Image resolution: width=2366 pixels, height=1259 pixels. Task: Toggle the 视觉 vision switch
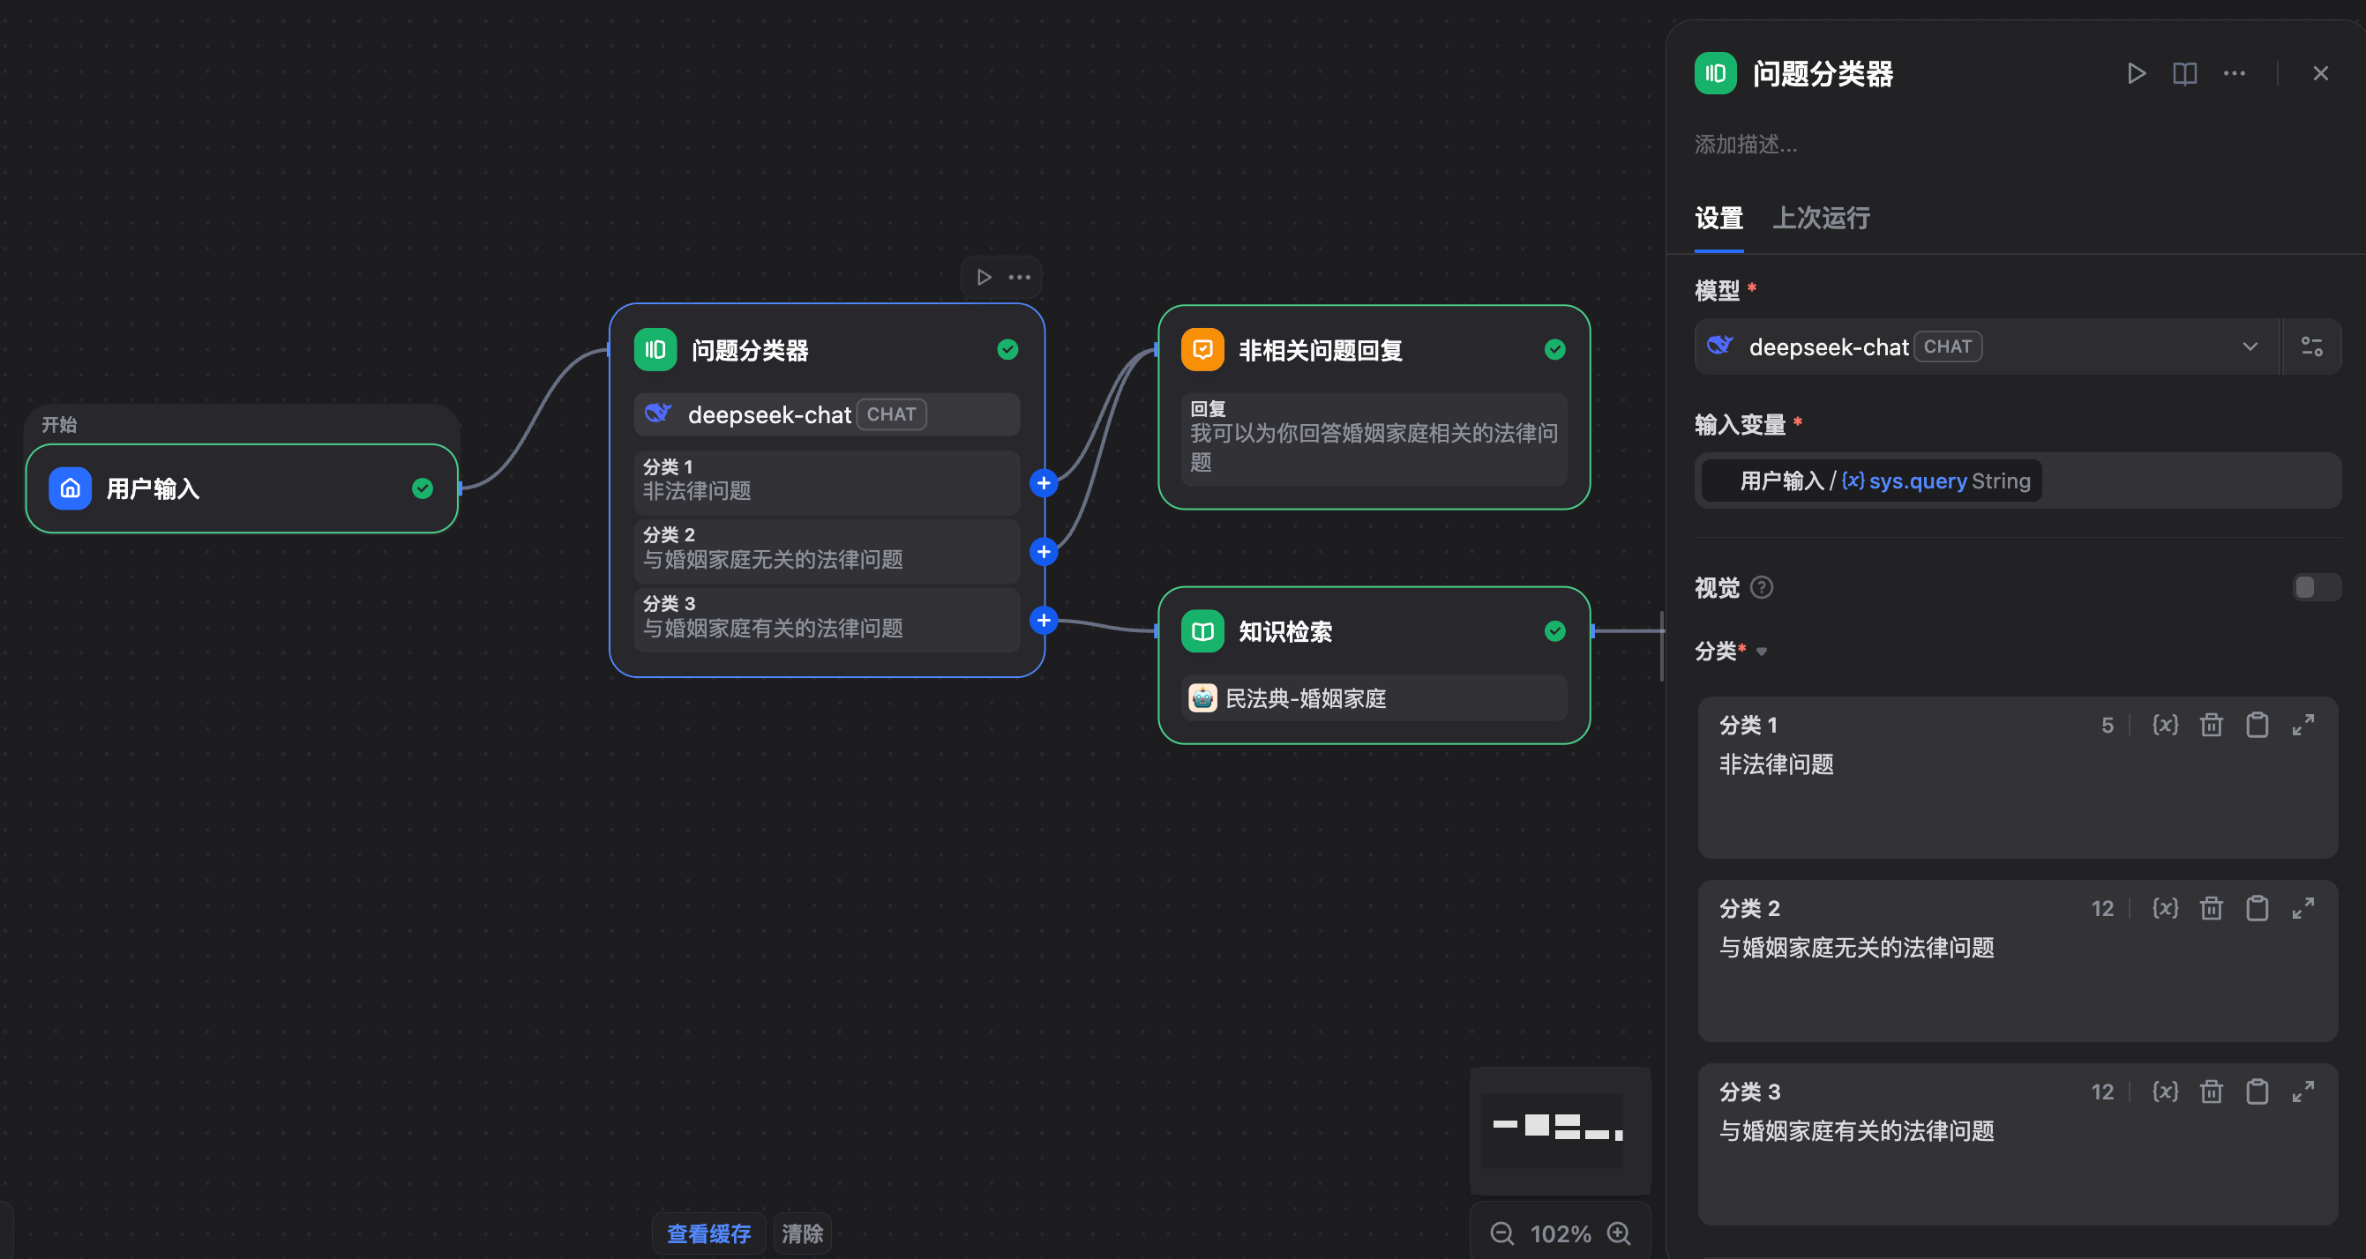2316,587
